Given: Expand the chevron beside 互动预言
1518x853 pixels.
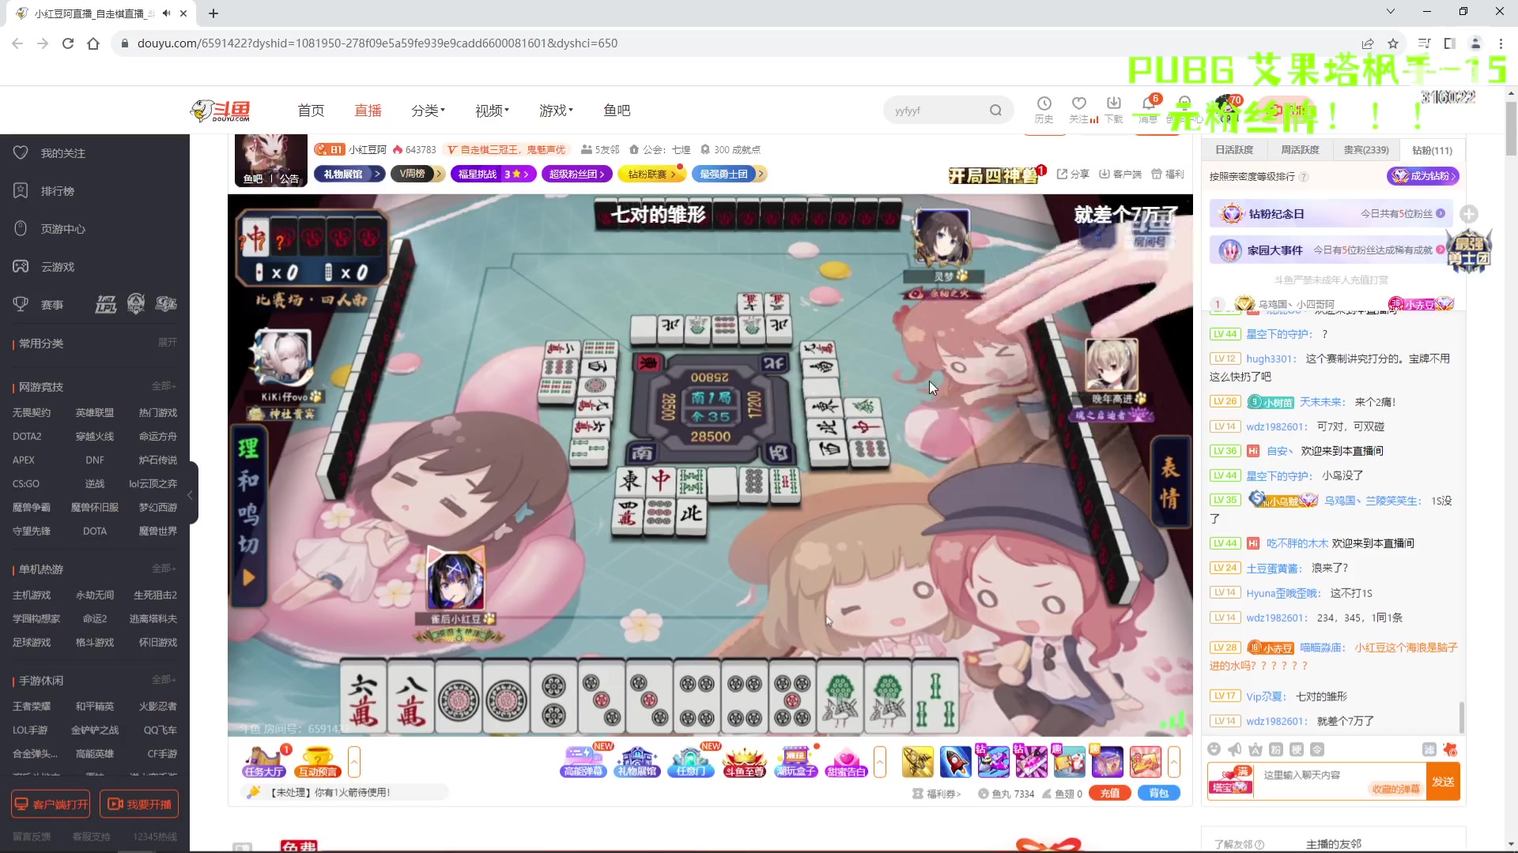Looking at the screenshot, I should [x=354, y=762].
